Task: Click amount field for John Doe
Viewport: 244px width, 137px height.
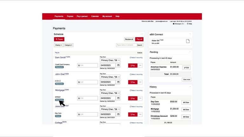Action: point(88,82)
